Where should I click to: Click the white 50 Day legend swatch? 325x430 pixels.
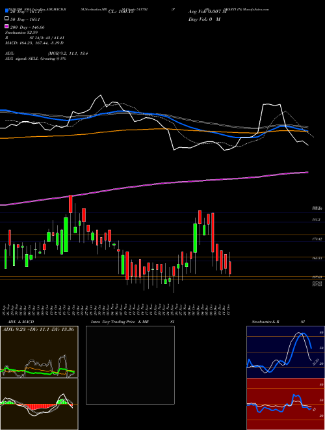pyautogui.click(x=7, y=19)
